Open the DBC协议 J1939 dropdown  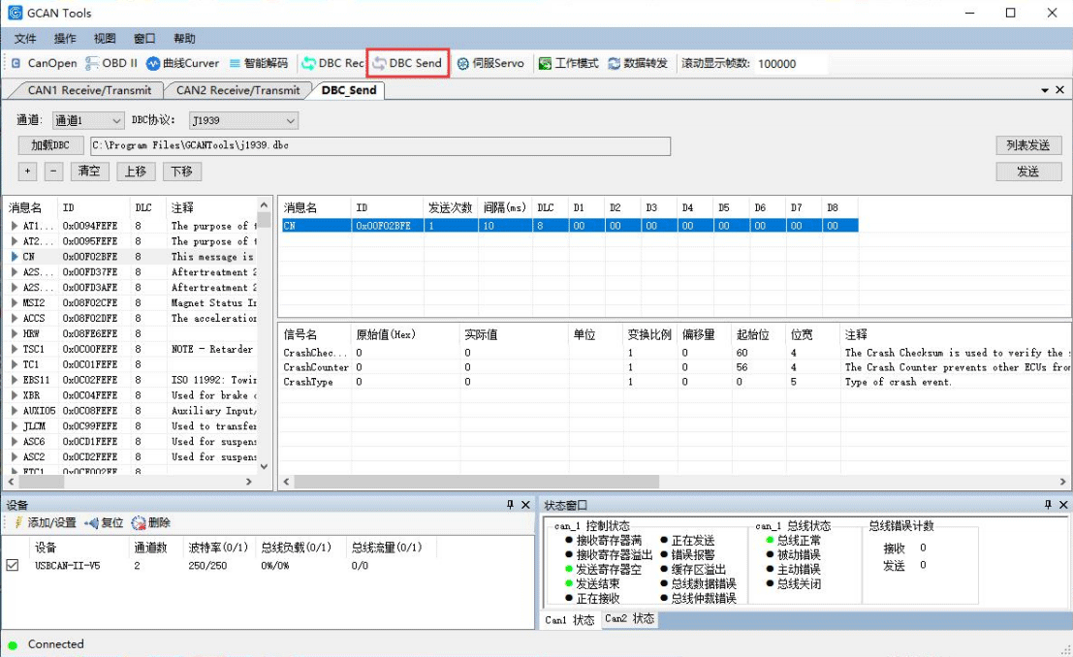point(243,121)
